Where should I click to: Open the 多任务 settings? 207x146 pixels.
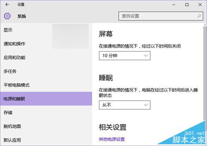(10, 71)
